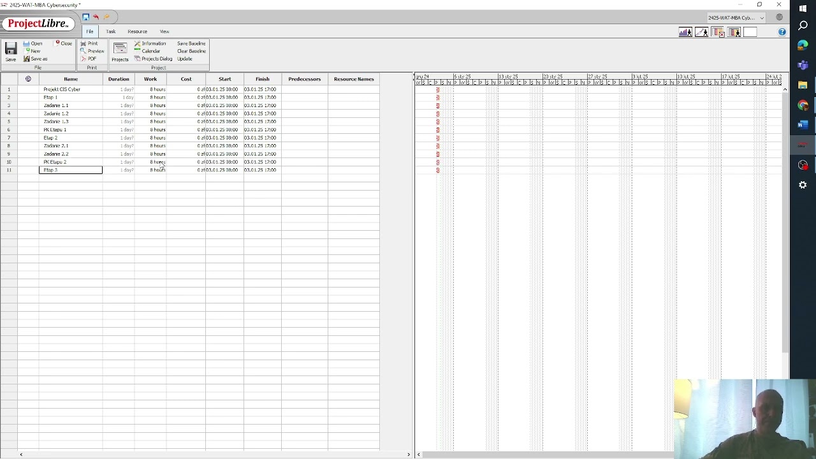Select the 'Zadanie 1.2' task name
816x459 pixels.
[56, 113]
